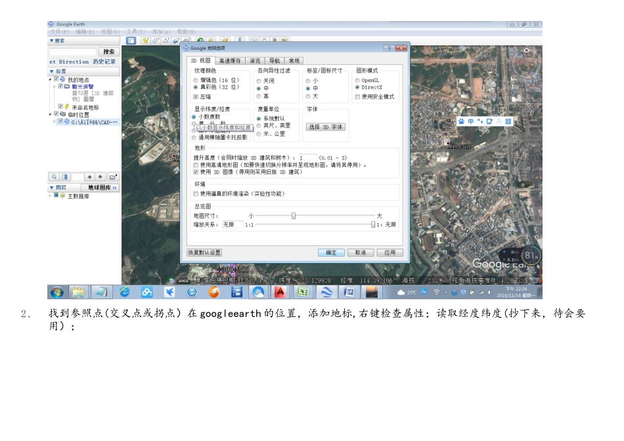Viewport: 624px width, 441px height.
Task: Open Excel from the taskbar
Action: pos(303,293)
